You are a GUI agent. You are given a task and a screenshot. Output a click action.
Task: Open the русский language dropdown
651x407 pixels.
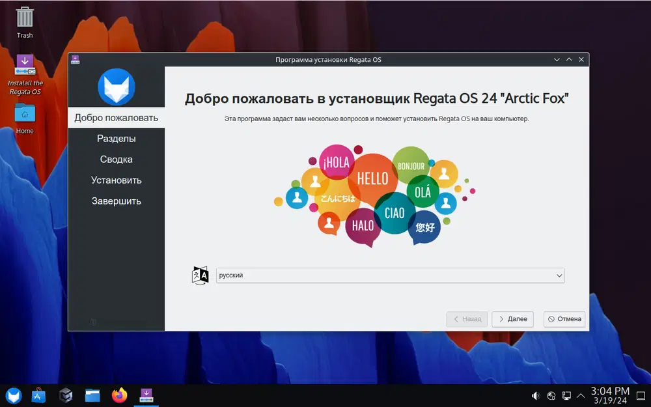click(390, 275)
